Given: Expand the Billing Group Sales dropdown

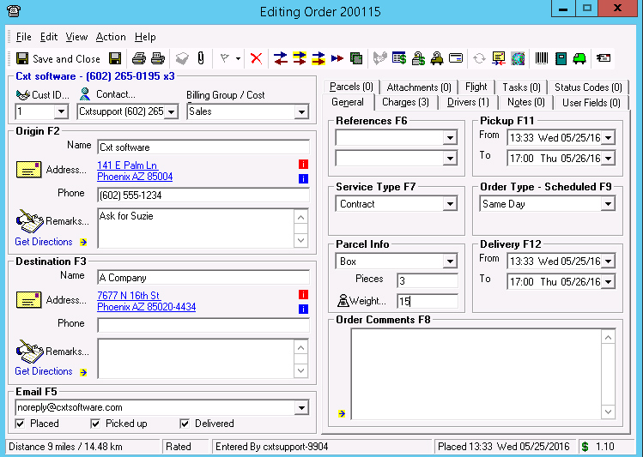Looking at the screenshot, I should click(x=301, y=111).
